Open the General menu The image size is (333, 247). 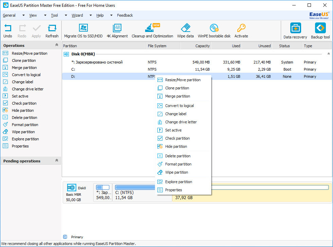coord(9,15)
